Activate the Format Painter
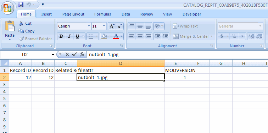The image size is (268, 133). (35, 39)
